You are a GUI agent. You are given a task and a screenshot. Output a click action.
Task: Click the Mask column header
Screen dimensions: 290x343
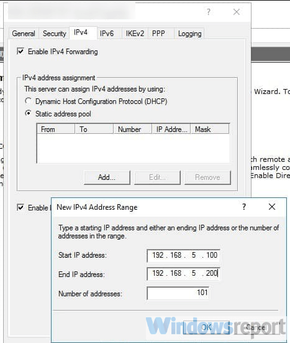[210, 129]
